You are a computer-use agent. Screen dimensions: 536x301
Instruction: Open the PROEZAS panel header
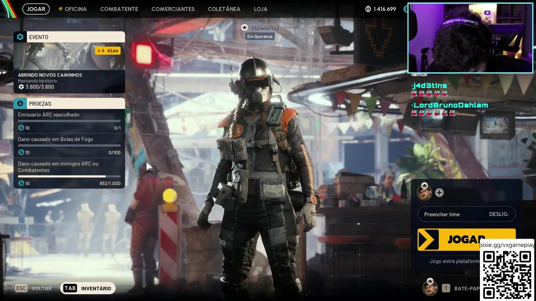[69, 103]
